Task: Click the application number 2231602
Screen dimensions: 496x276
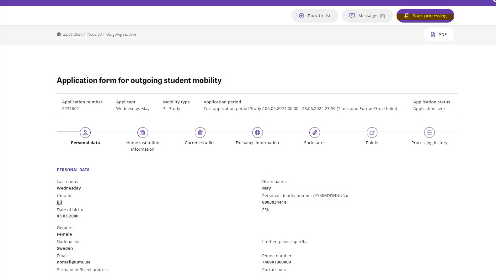Action: tap(71, 109)
